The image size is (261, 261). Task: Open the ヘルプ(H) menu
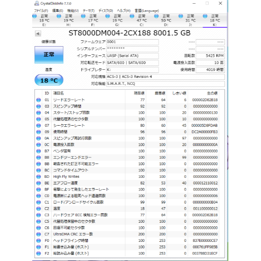pos(124,11)
